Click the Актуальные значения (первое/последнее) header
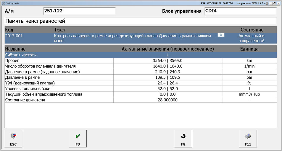Viewport: 282px width, 151px height. click(x=167, y=49)
